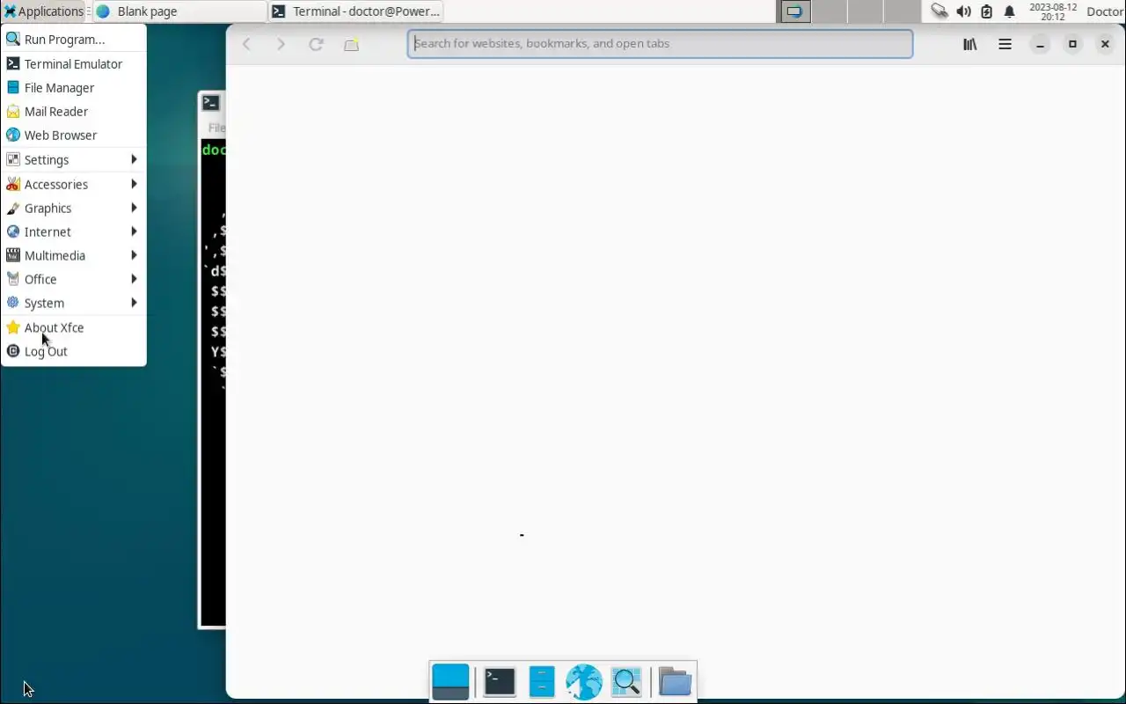Open network connection tray icon
This screenshot has width=1126, height=704.
pyautogui.click(x=940, y=11)
